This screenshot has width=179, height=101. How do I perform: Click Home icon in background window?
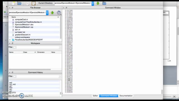7,7
